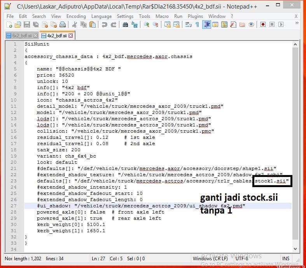Click the Close All toolbar icon

(54, 25)
